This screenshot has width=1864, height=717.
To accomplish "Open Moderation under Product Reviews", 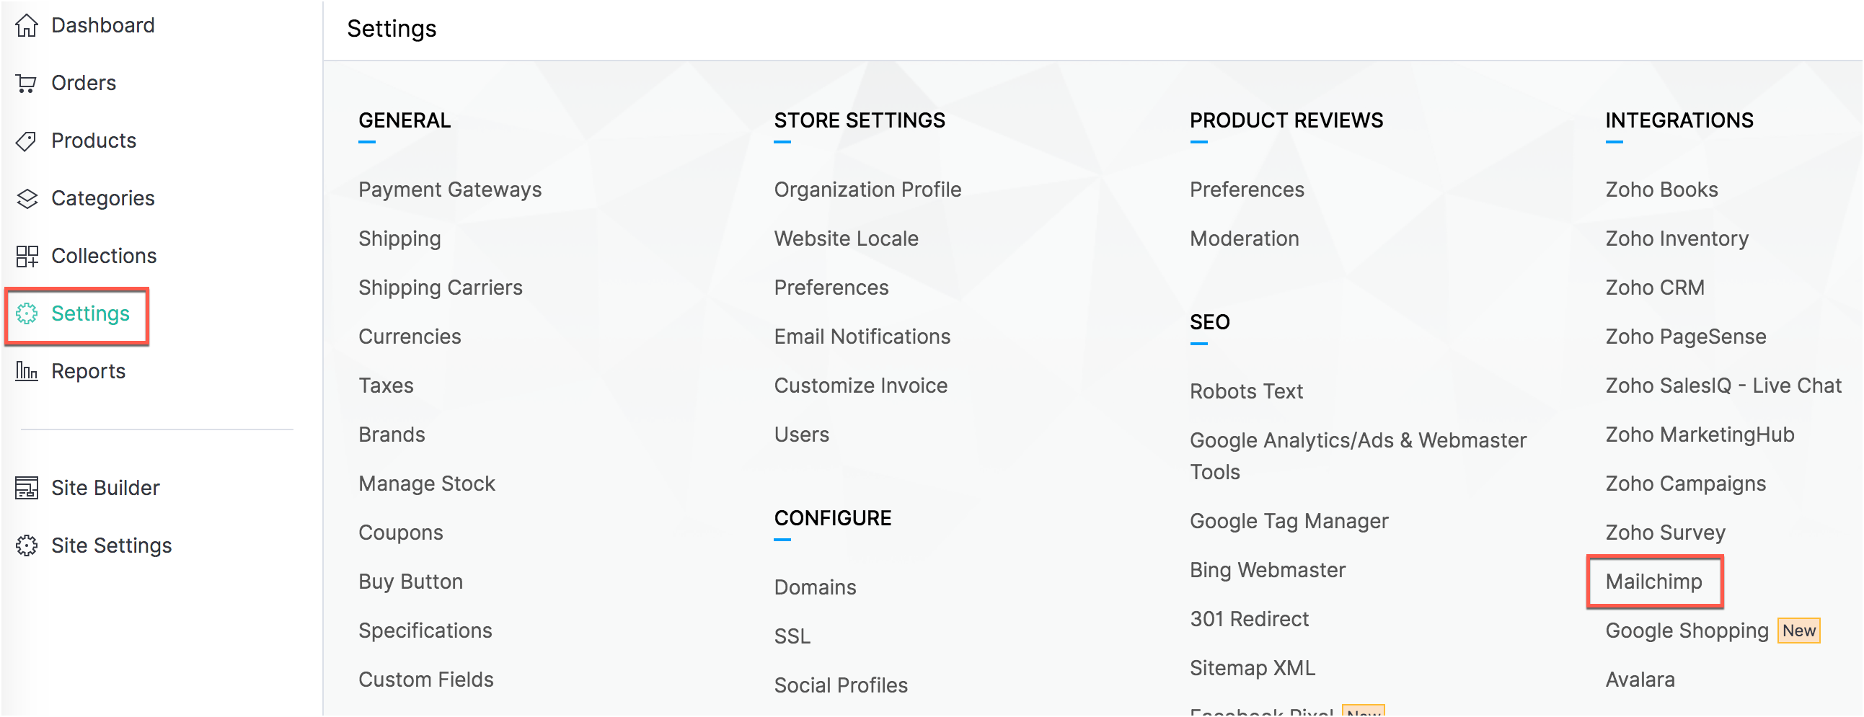I will click(1244, 239).
